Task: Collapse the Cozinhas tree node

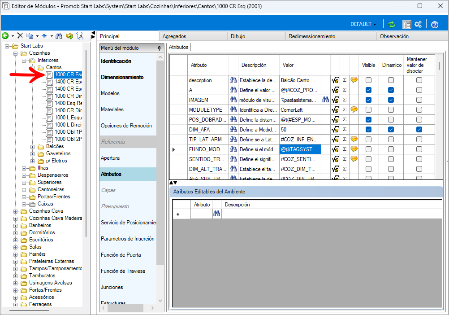Action: [x=15, y=53]
